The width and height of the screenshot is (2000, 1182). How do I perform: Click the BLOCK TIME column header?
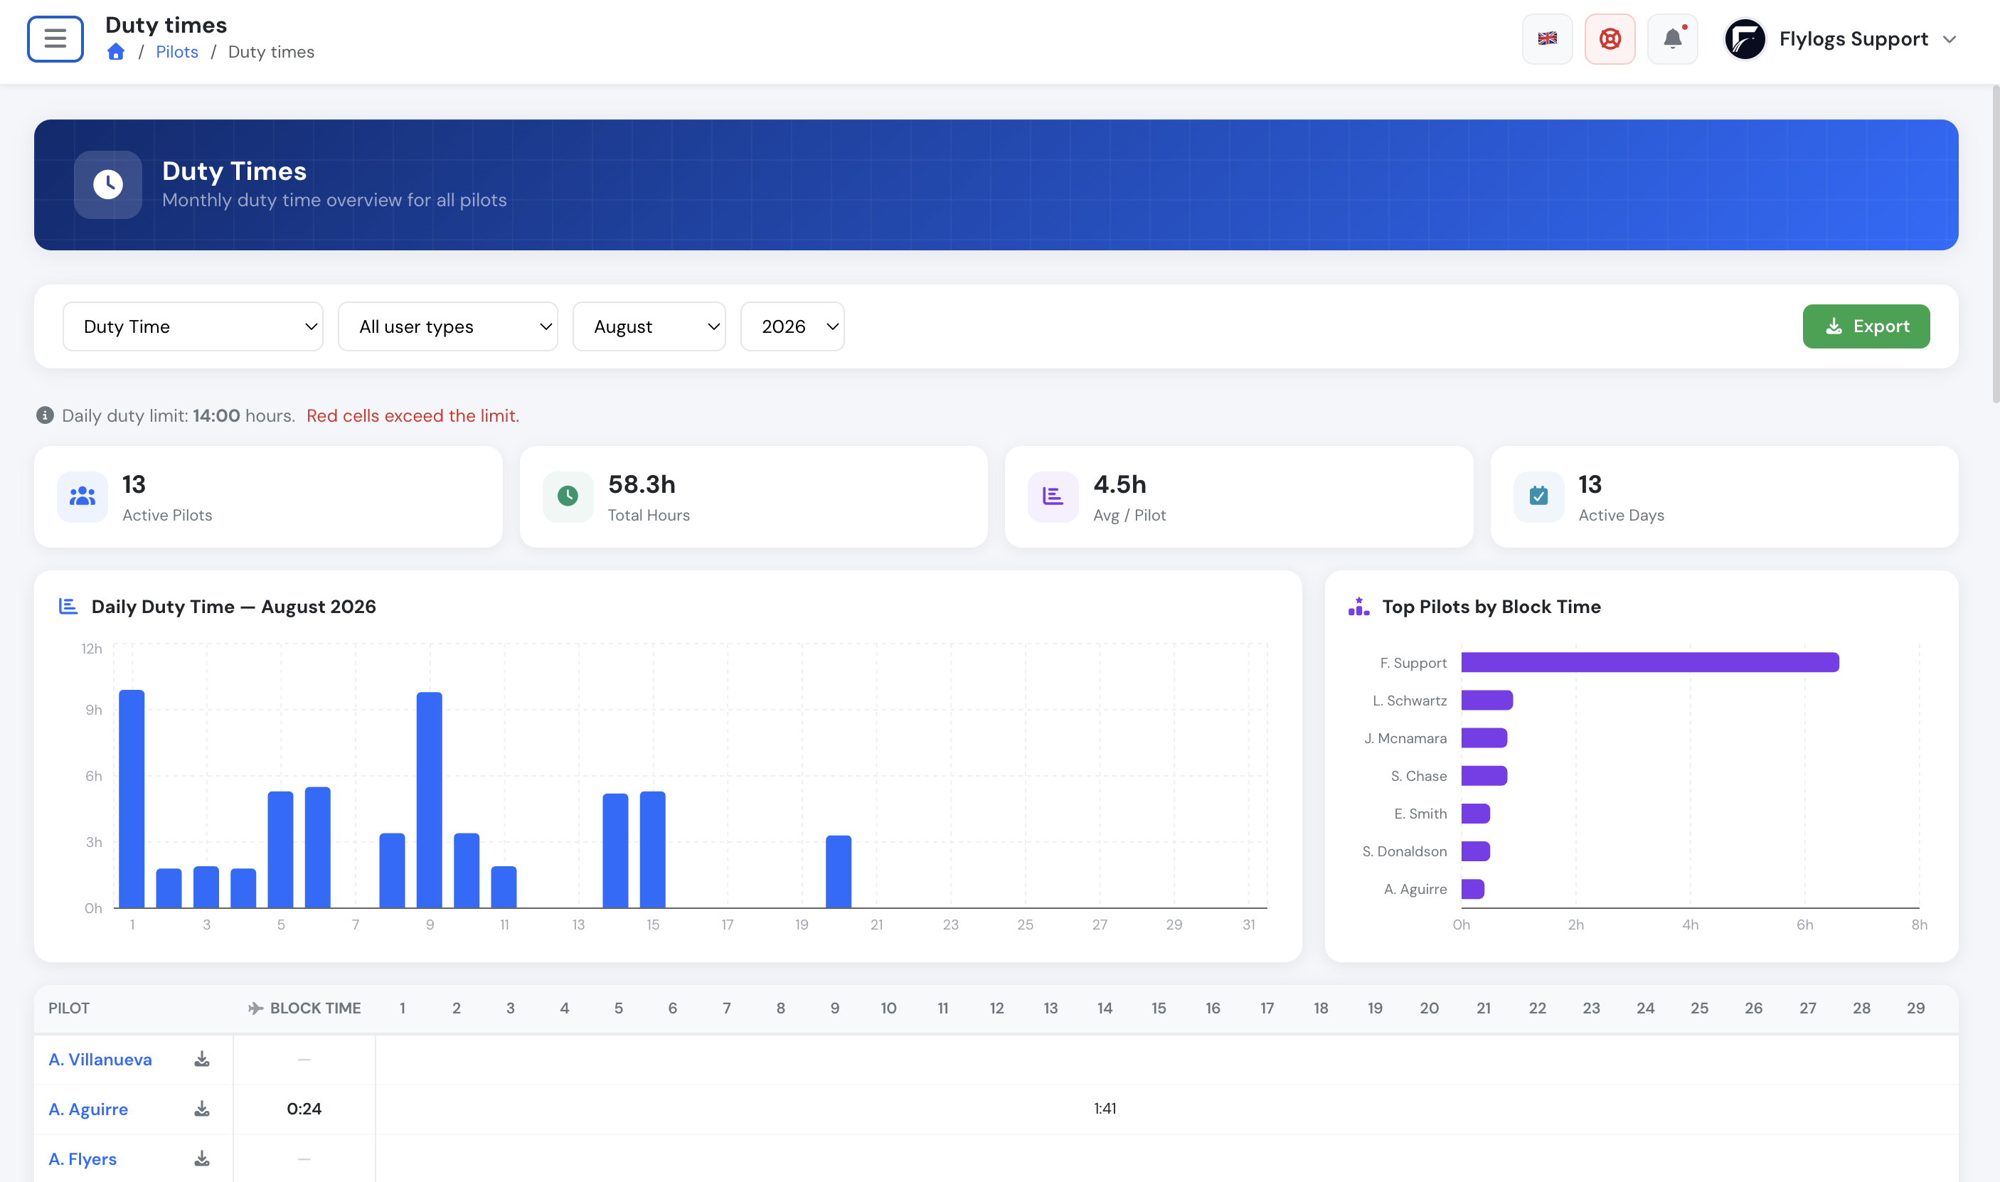click(x=305, y=1008)
